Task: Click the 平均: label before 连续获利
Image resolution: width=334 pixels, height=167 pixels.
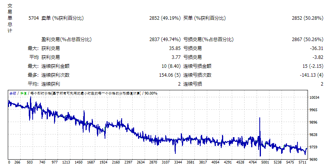Action: tap(33, 84)
